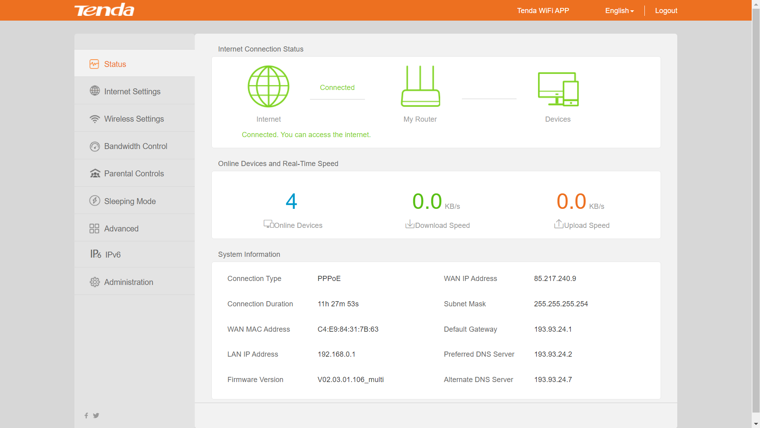Open Internet Settings menu item
The height and width of the screenshot is (428, 760).
[135, 91]
